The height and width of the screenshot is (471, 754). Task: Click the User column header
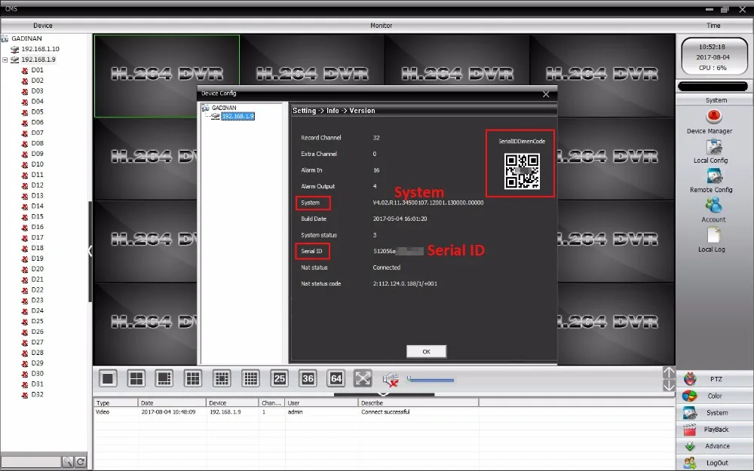321,402
